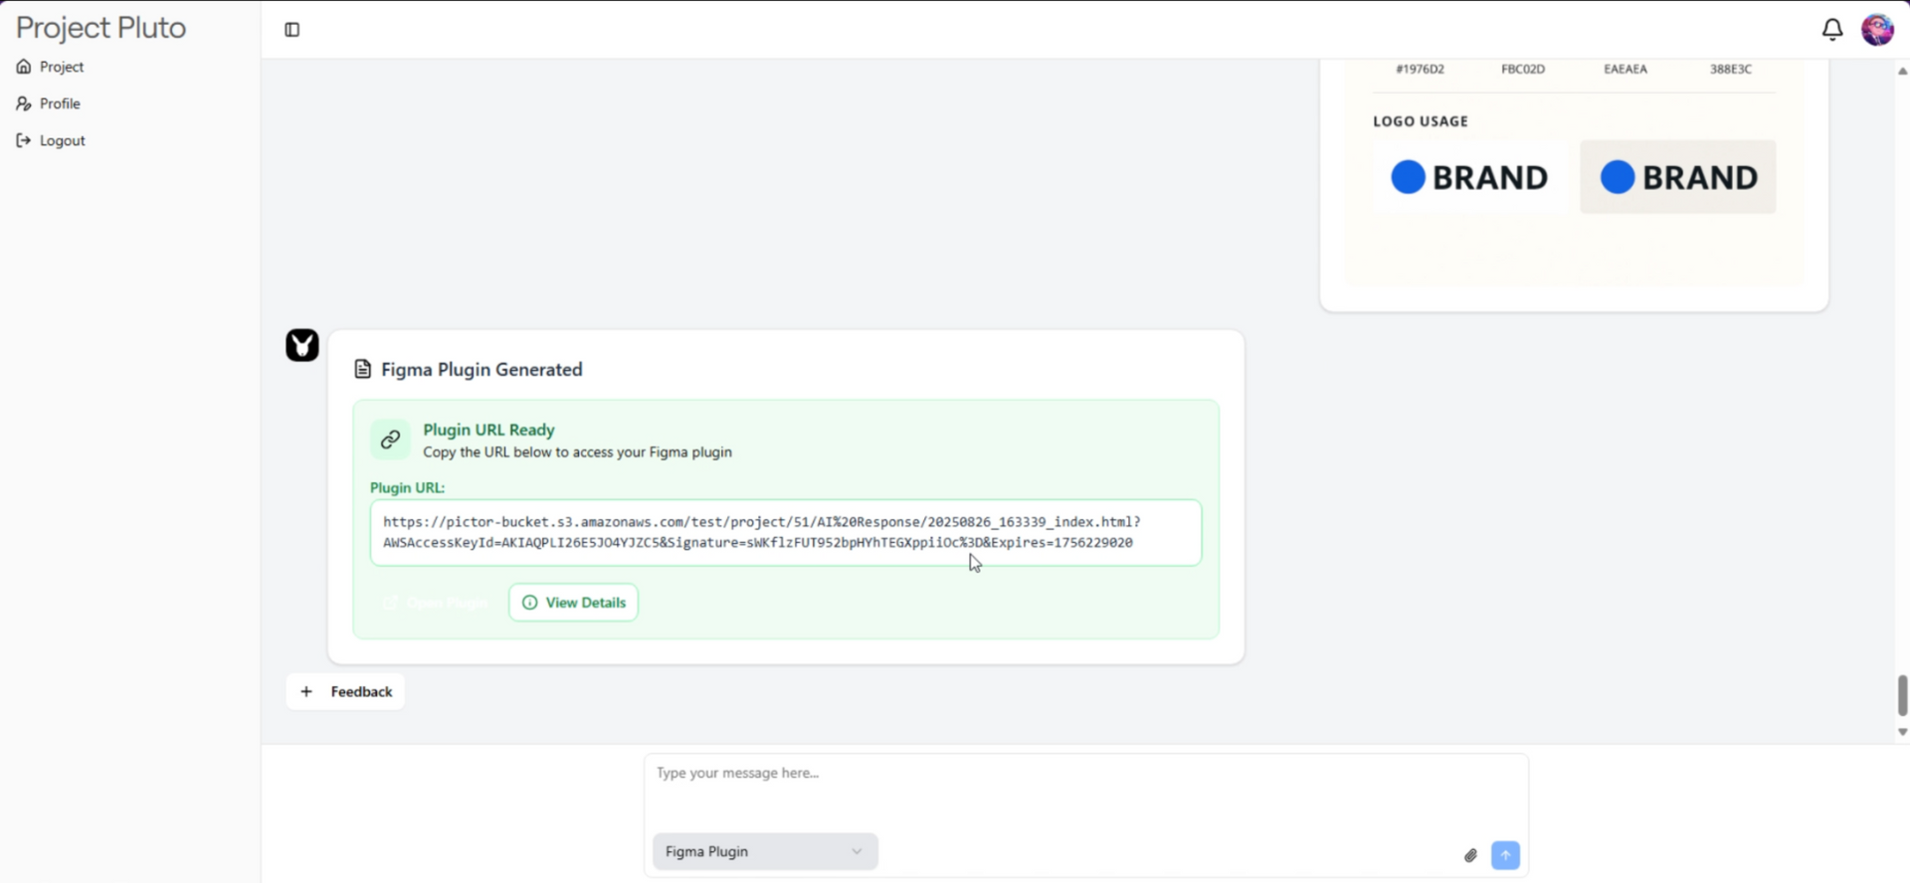Open the user avatar menu
Image resolution: width=1910 pixels, height=883 pixels.
click(x=1877, y=30)
